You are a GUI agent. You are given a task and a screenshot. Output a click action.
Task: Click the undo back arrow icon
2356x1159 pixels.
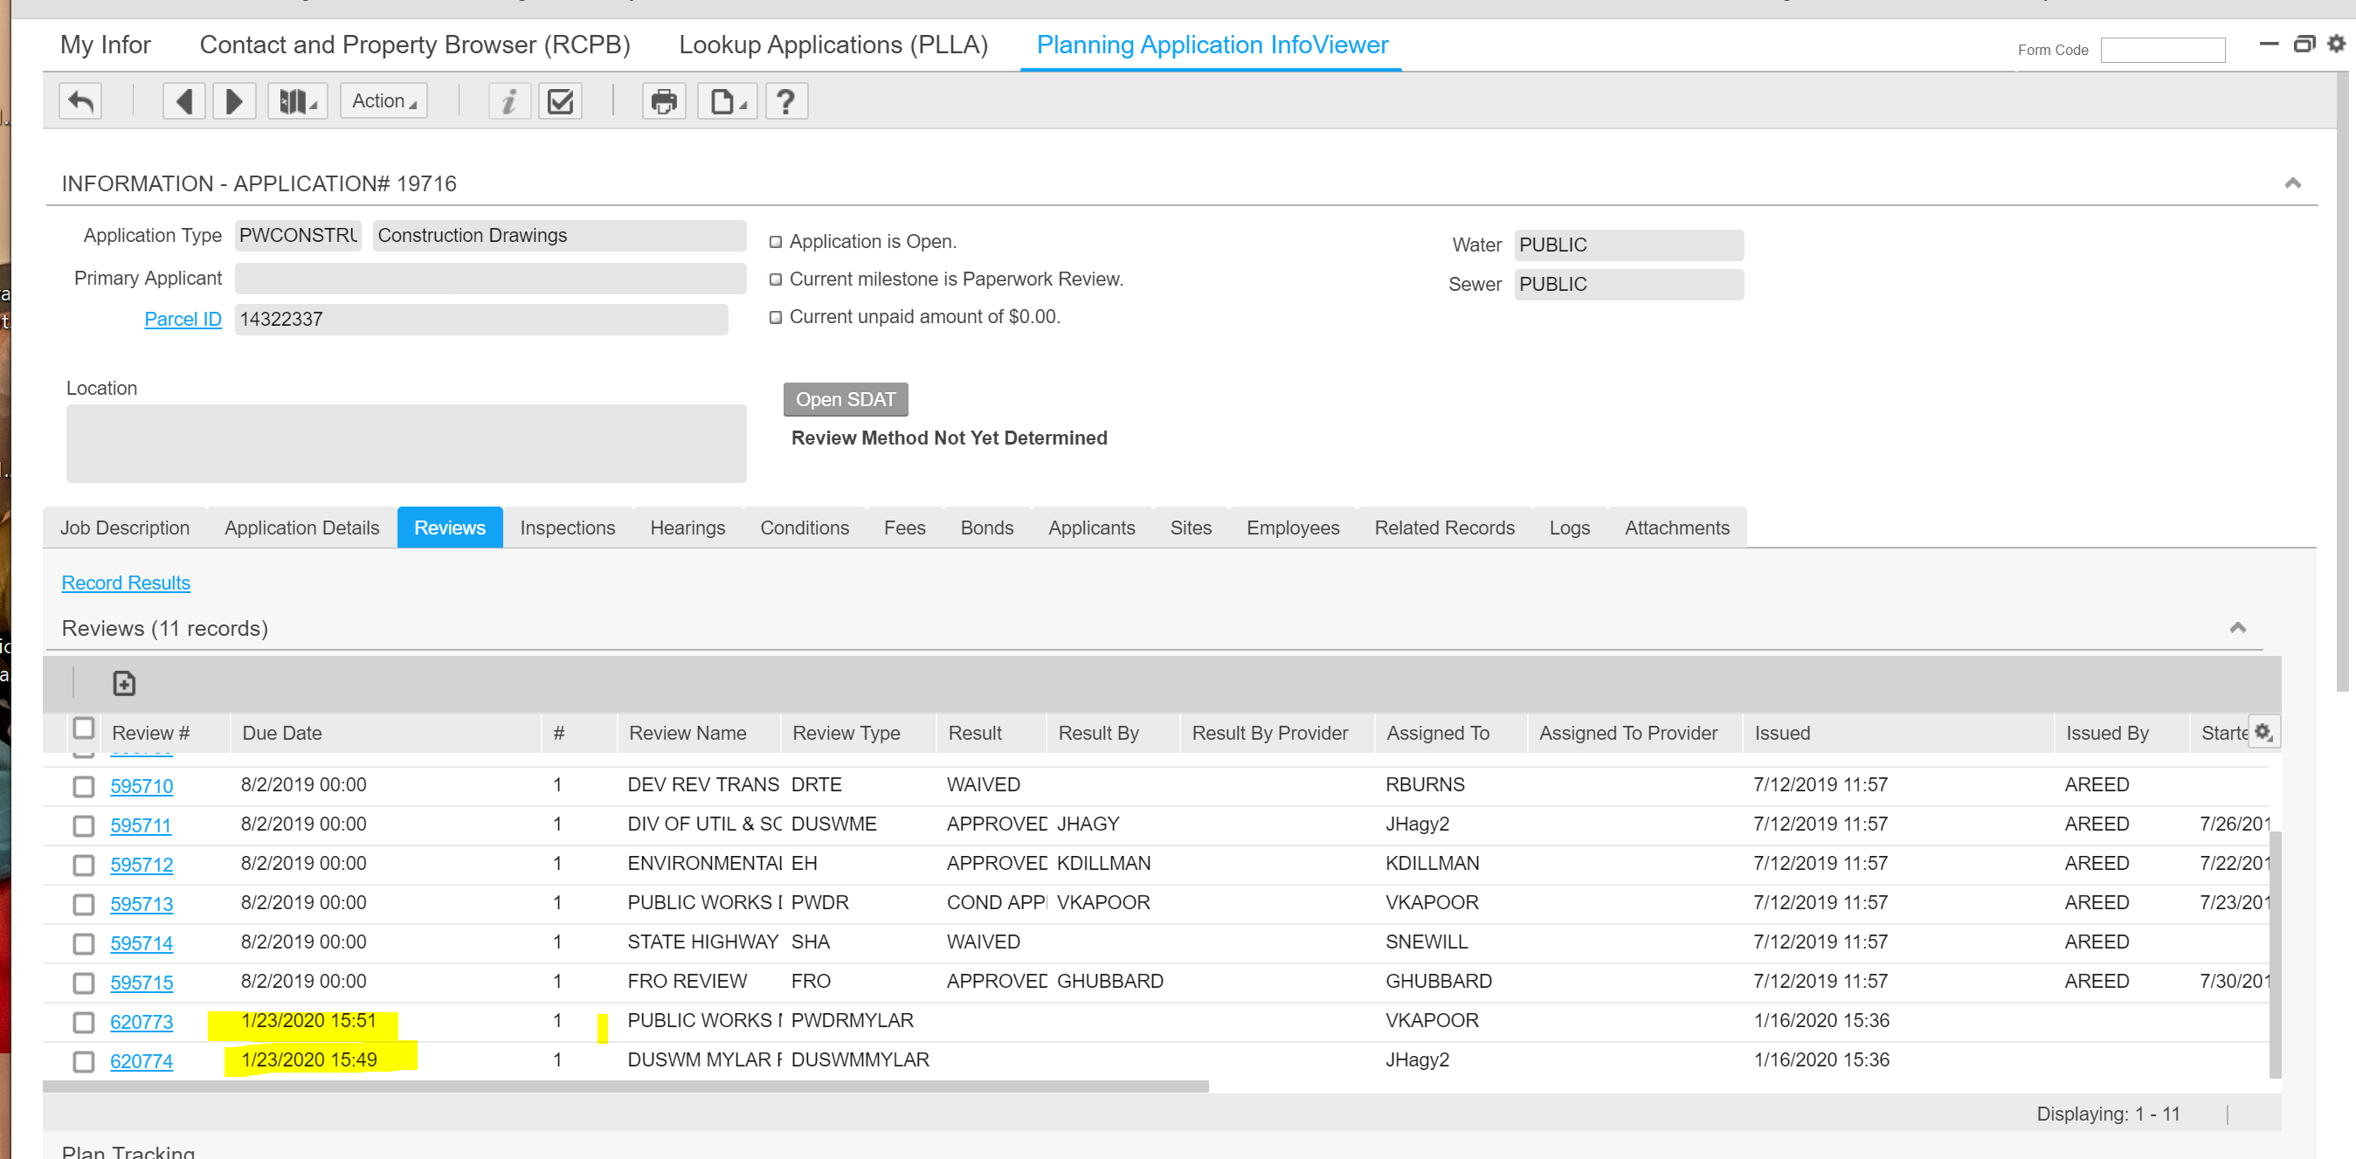[80, 100]
